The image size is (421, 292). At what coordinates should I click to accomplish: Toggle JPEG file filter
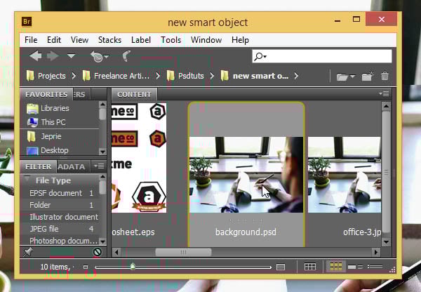(61, 229)
